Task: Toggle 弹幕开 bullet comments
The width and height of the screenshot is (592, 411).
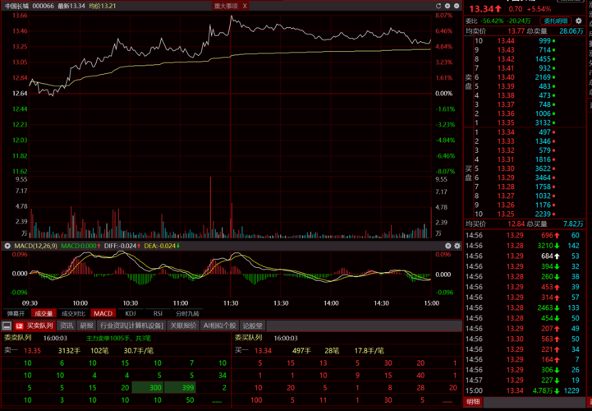Action: pos(16,313)
